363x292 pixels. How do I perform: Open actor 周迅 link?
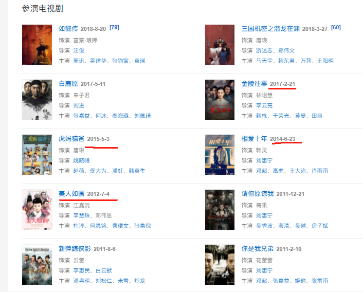click(79, 61)
